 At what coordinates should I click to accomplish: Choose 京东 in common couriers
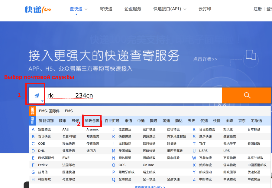click(x=242, y=121)
